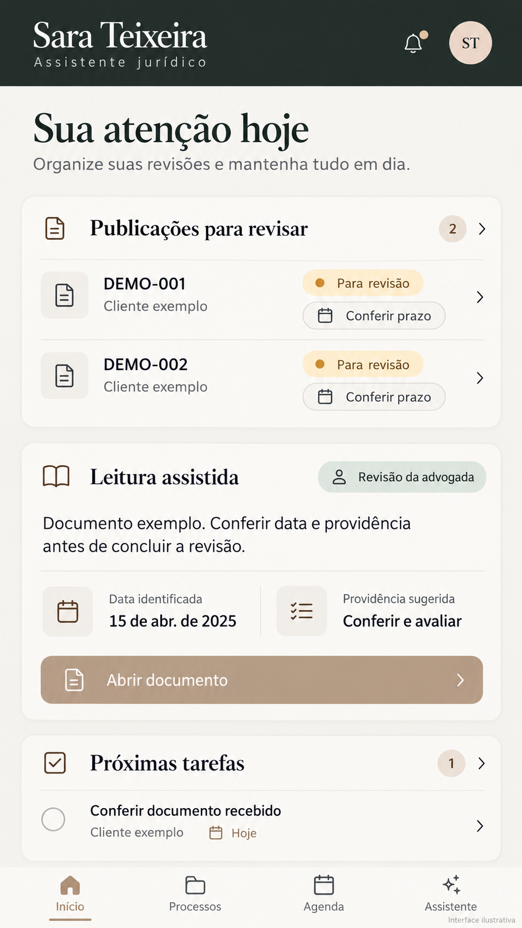This screenshot has height=928, width=522.
Task: Open DEMO-001 row chevron
Action: (x=480, y=297)
